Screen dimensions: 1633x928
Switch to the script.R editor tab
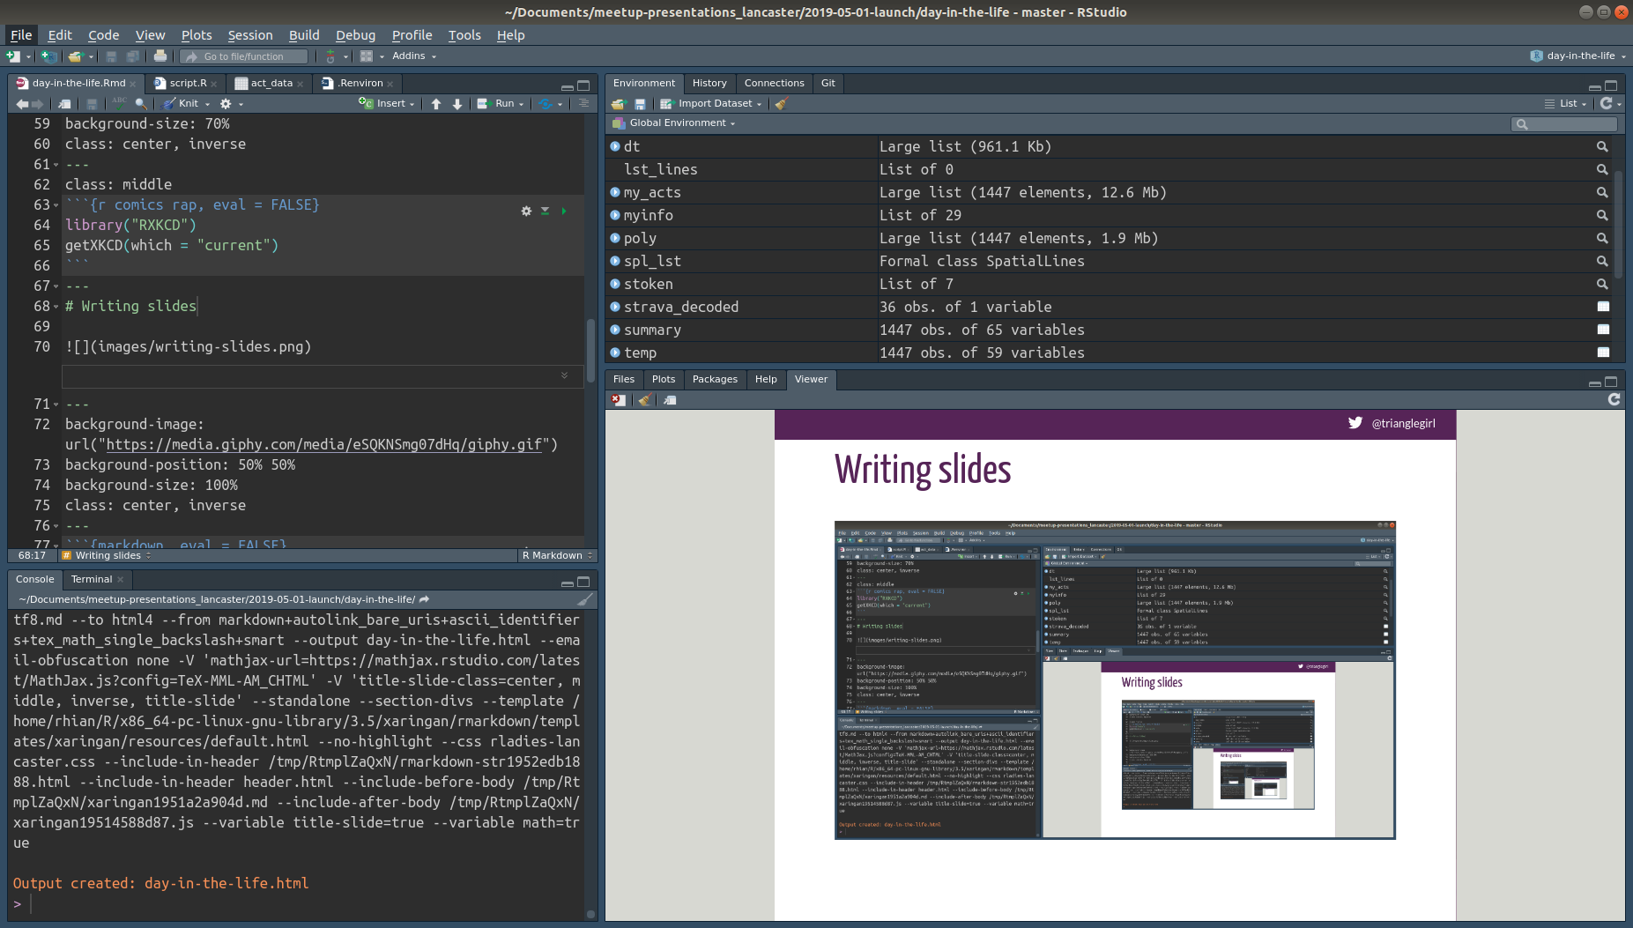(187, 83)
